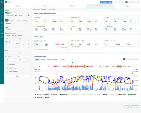Click the Xert logo

[9, 2]
